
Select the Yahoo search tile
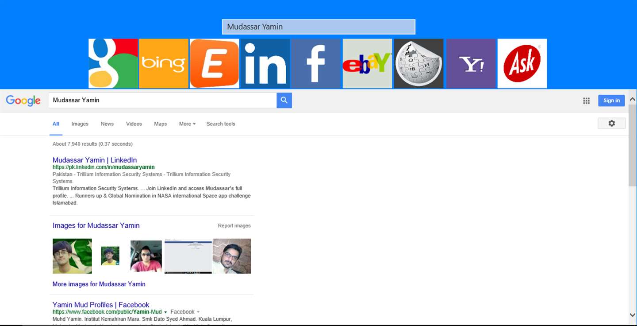(x=471, y=63)
